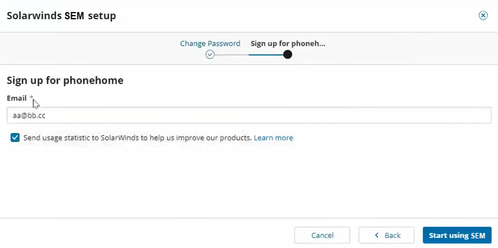Image resolution: width=498 pixels, height=248 pixels.
Task: Click the filled current-step dot indicator
Action: [288, 54]
